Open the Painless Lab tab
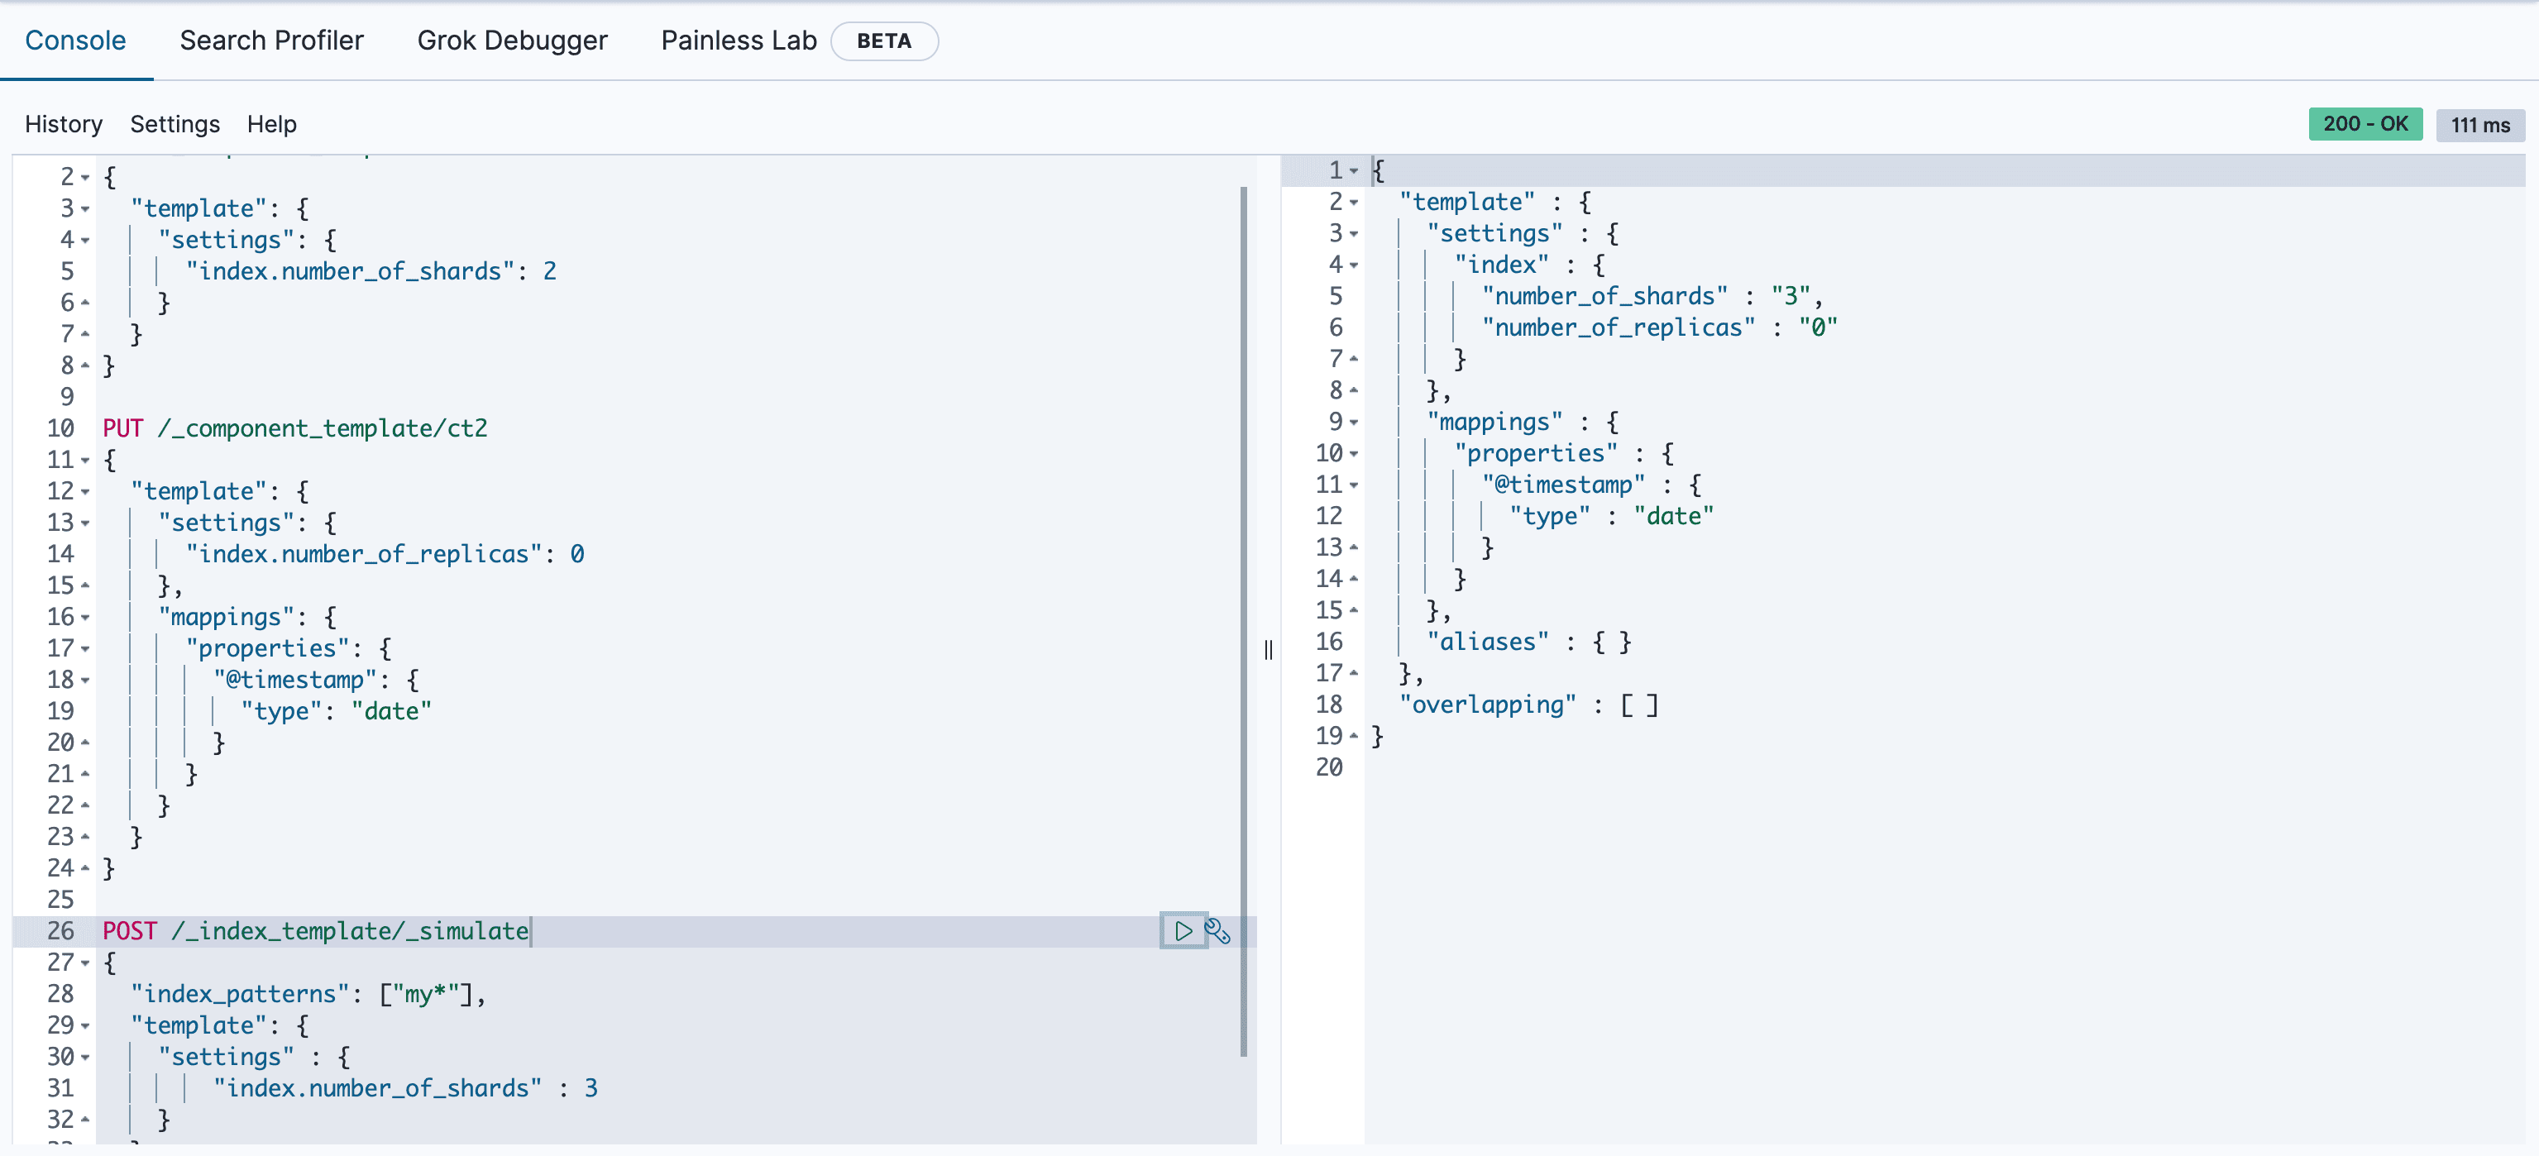2539x1156 pixels. coord(739,41)
